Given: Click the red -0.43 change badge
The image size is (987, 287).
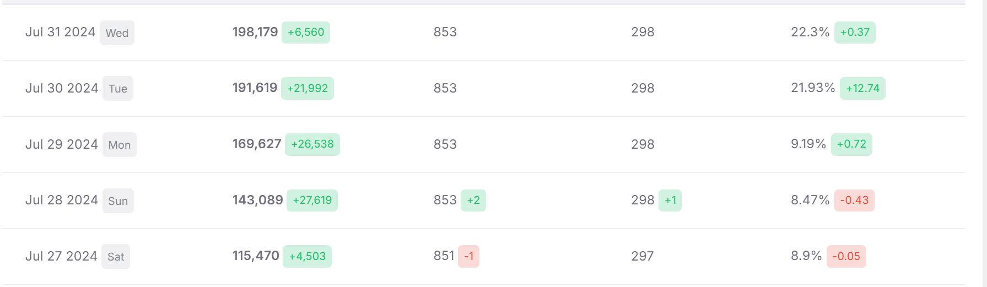Looking at the screenshot, I should coord(854,201).
